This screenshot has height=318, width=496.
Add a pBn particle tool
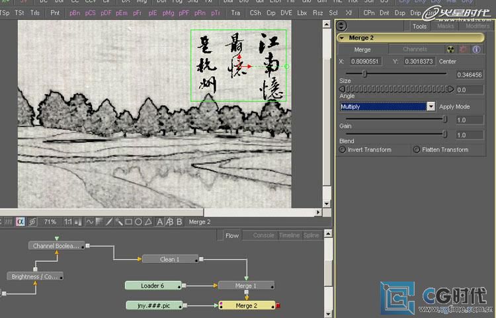tap(75, 13)
